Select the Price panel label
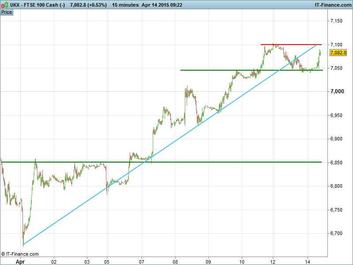Viewport: 353px width, 265px height. coord(7,12)
